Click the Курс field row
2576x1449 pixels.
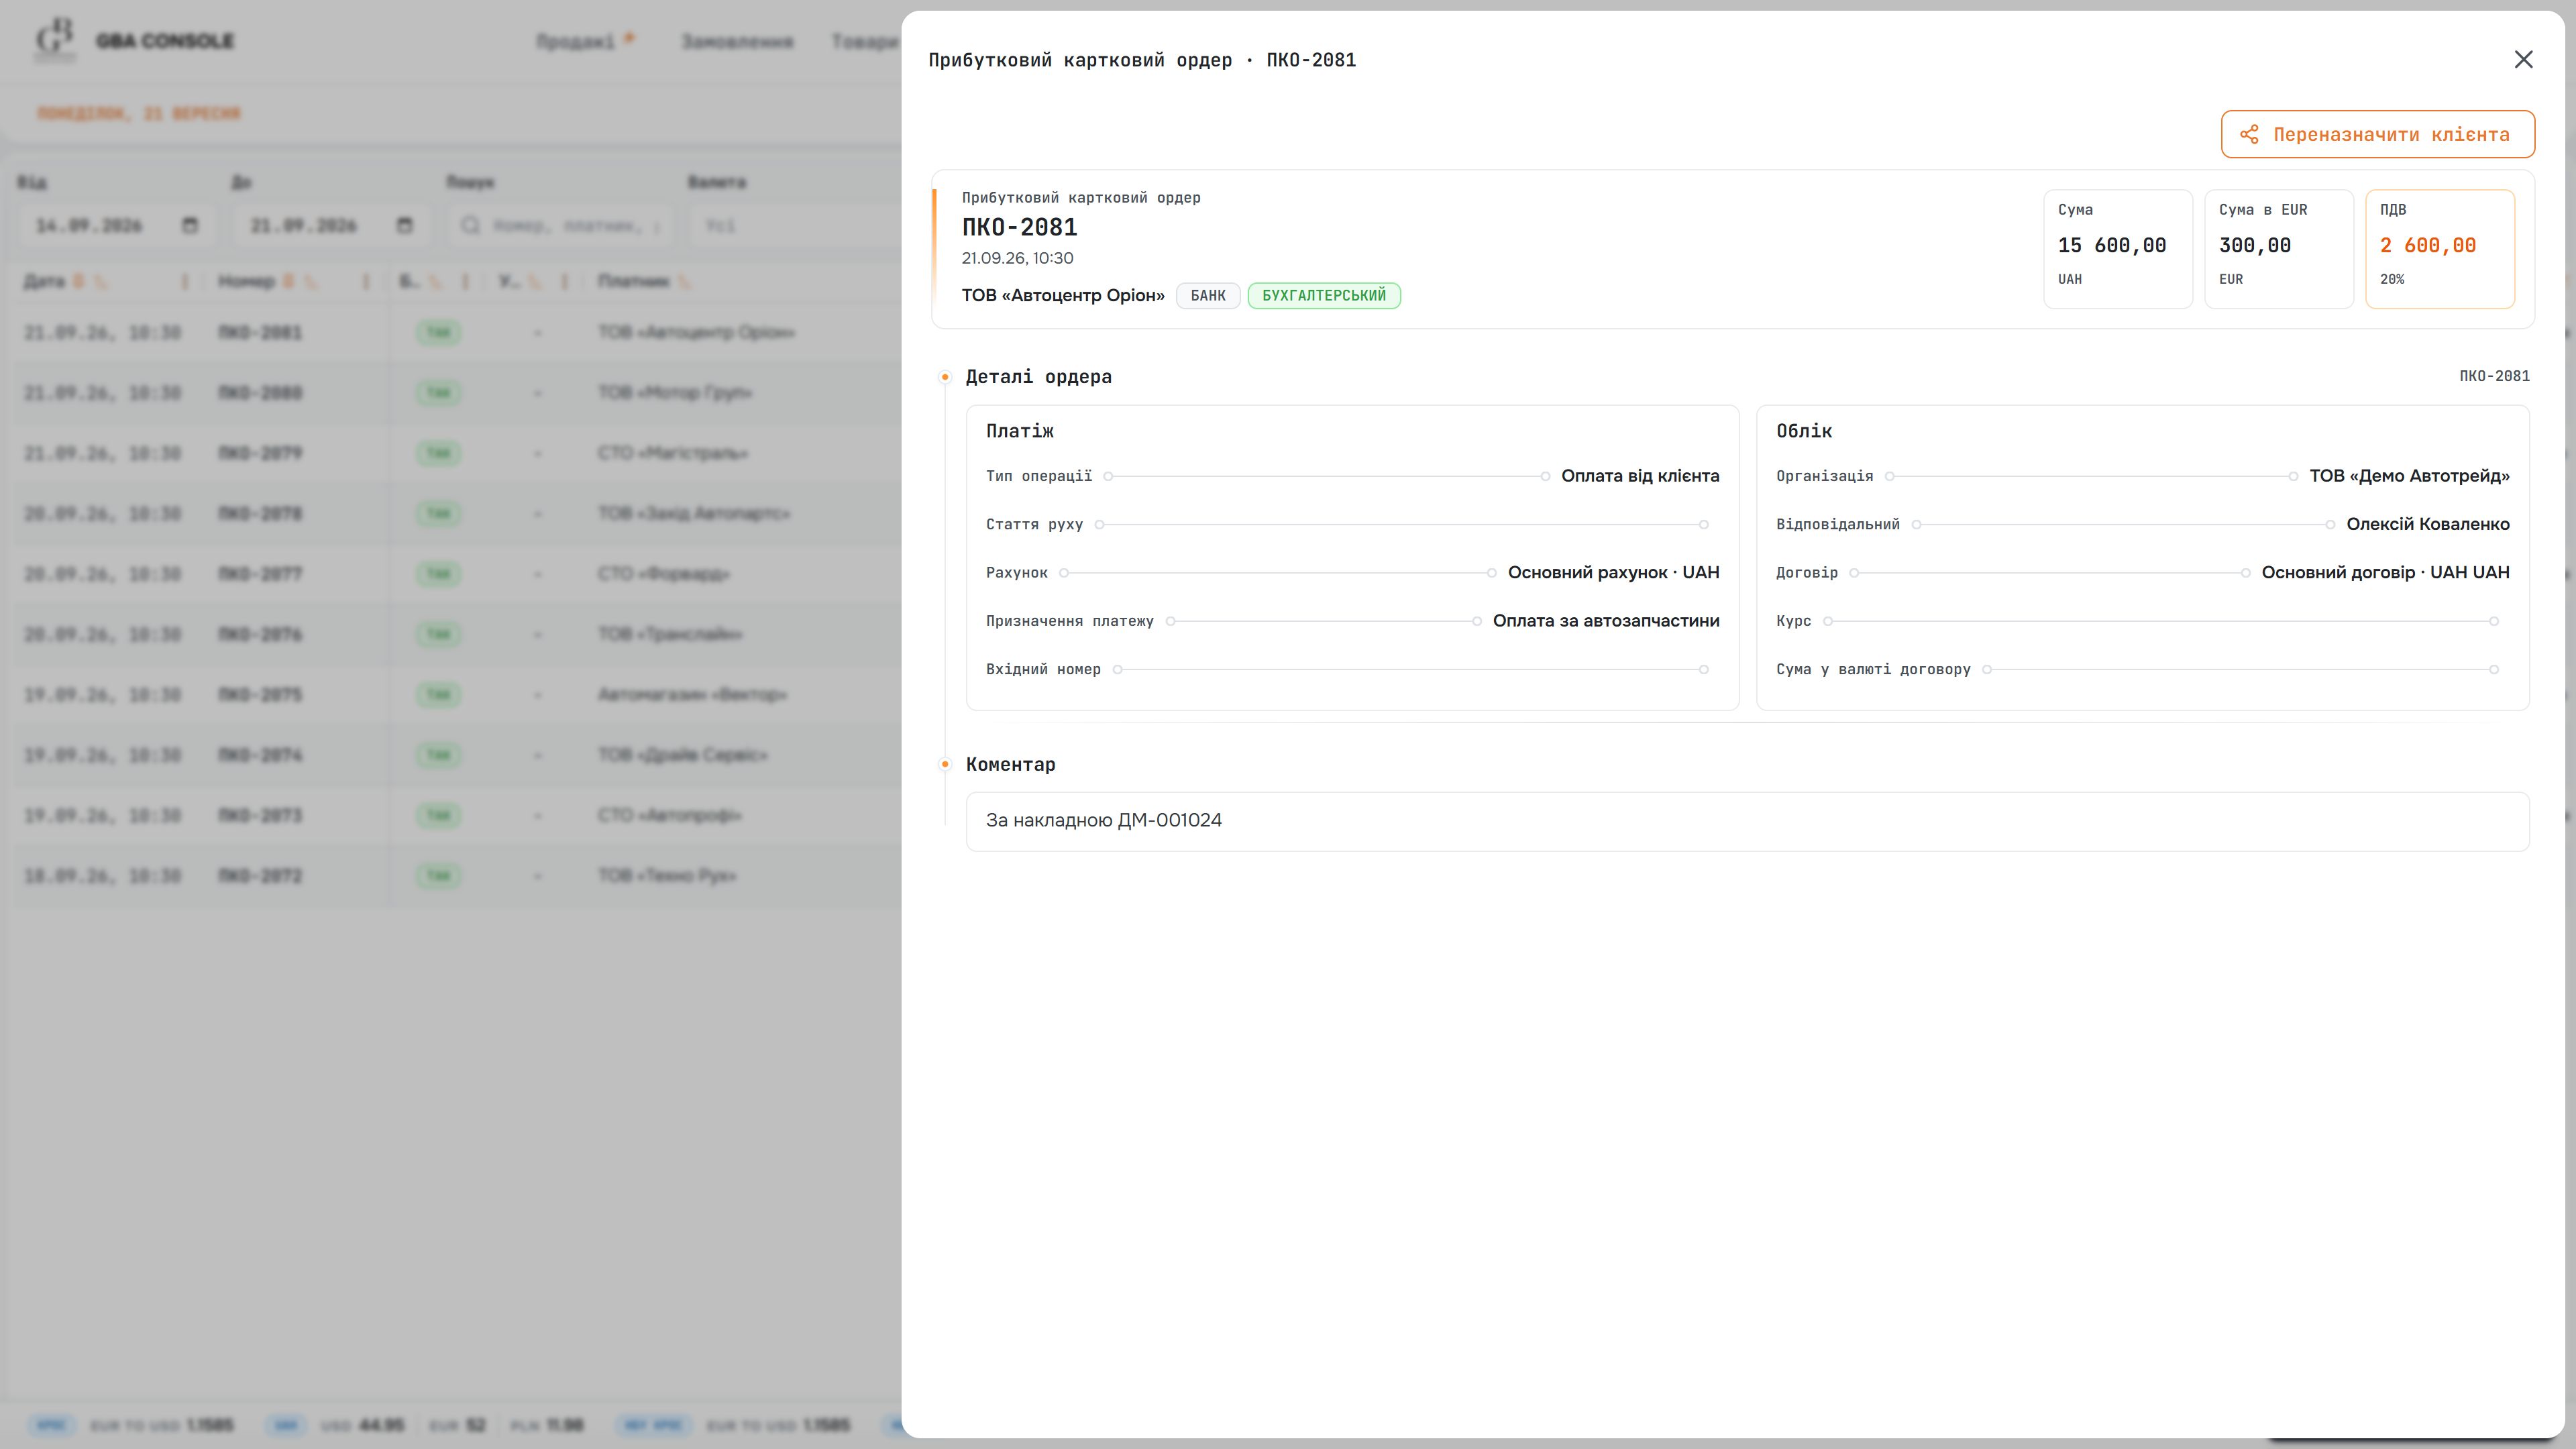pyautogui.click(x=2142, y=621)
